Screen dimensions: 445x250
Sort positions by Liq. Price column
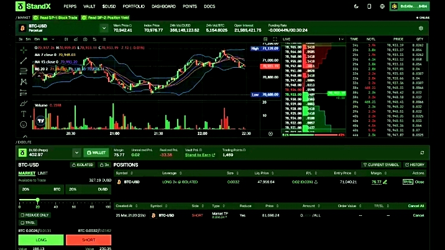click(264, 173)
